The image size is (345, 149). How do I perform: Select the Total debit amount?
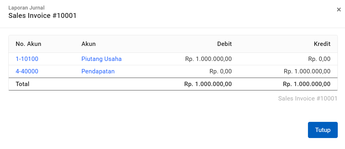point(208,84)
